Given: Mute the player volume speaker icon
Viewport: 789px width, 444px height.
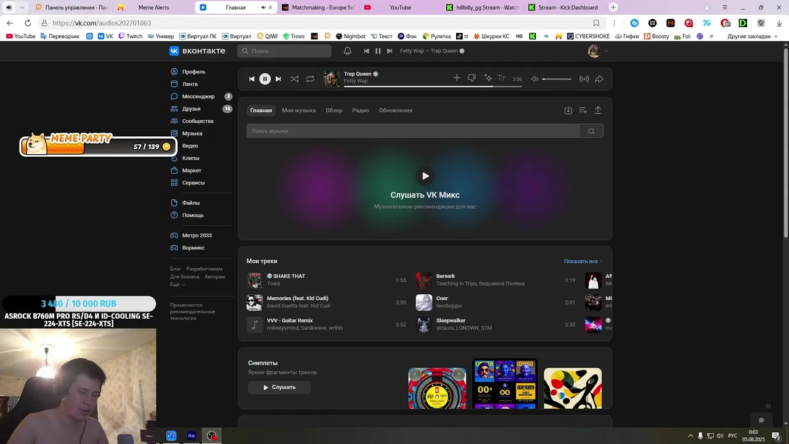Looking at the screenshot, I should 535,79.
